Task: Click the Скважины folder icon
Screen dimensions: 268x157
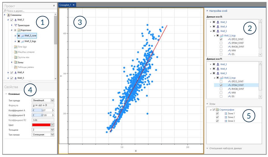Action: point(9,15)
